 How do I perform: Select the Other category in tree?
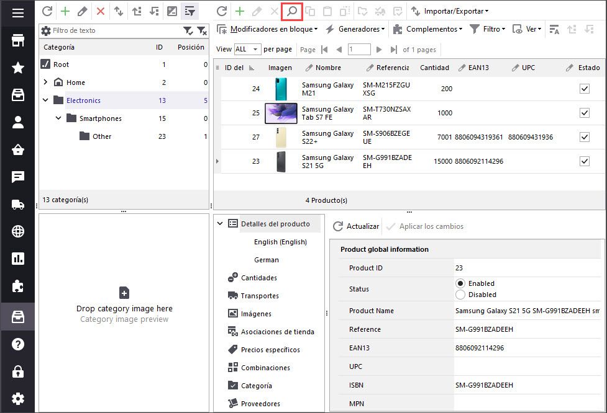click(102, 136)
